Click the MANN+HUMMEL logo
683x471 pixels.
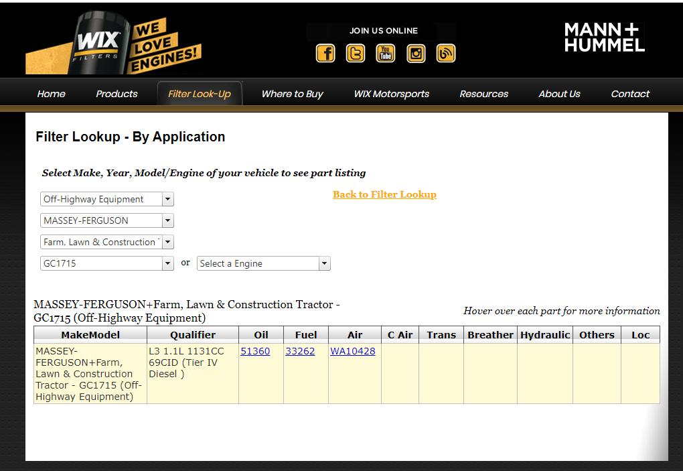point(604,38)
